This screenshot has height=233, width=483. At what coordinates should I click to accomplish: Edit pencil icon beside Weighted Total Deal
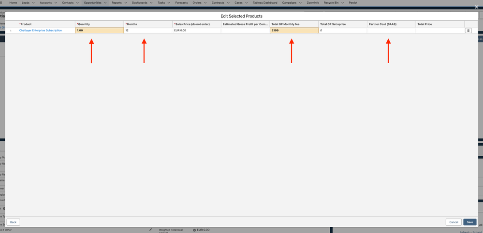(x=151, y=229)
